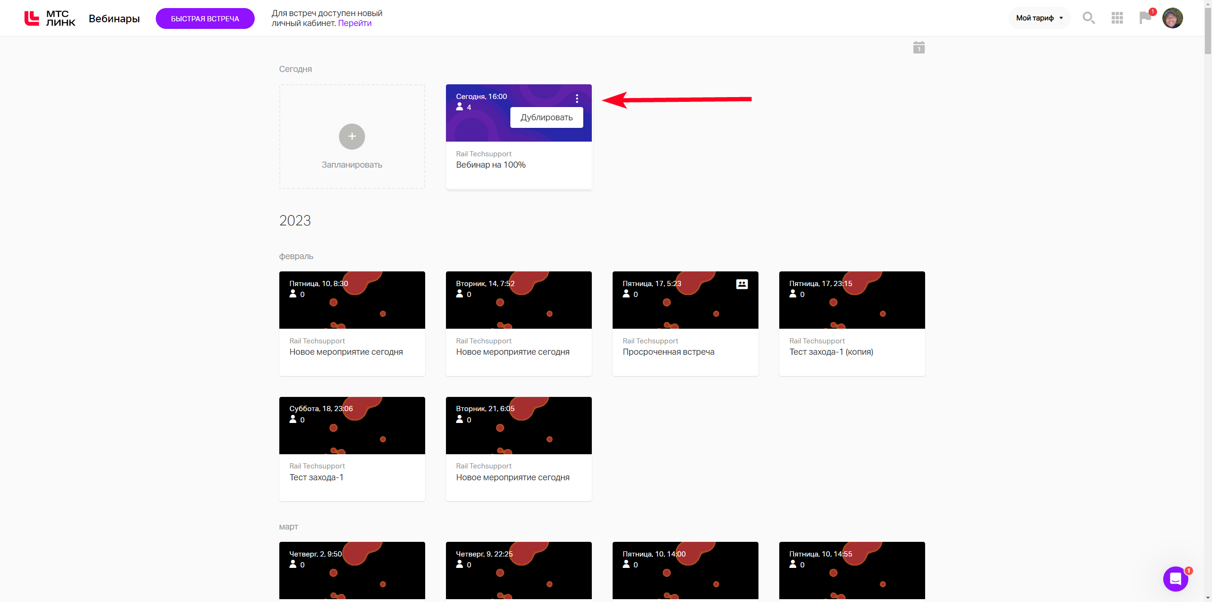
Task: Open the Пятница, 10, 14:00 March card
Action: [685, 570]
